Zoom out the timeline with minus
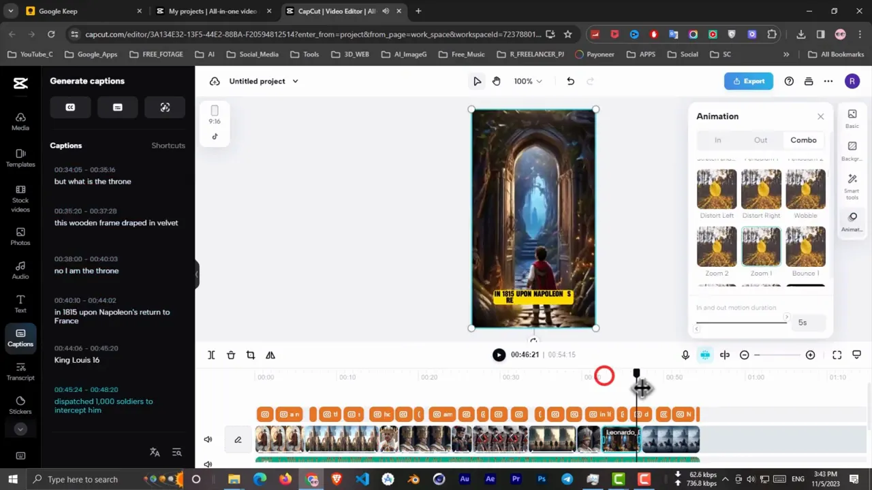Image resolution: width=872 pixels, height=490 pixels. tap(745, 355)
